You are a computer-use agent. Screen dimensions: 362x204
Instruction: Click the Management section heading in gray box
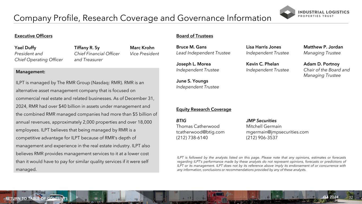click(30, 72)
